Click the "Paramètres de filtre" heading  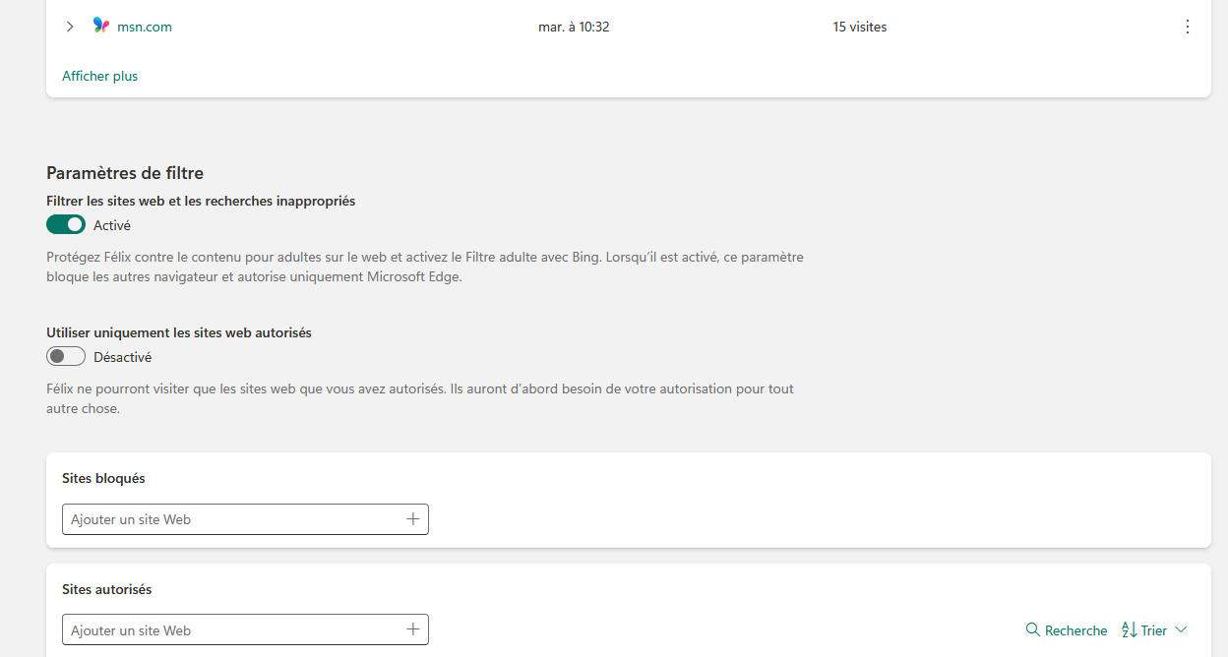point(125,173)
